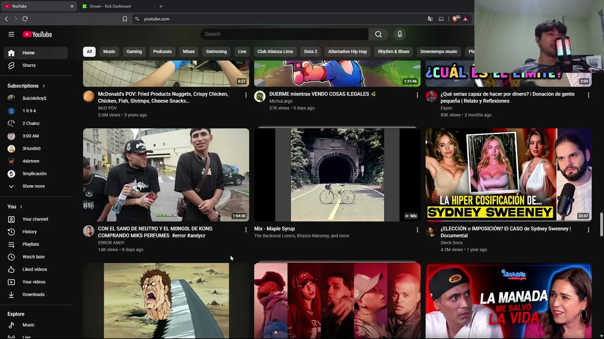Open options menu for McDonald's POV video

[x=245, y=95]
